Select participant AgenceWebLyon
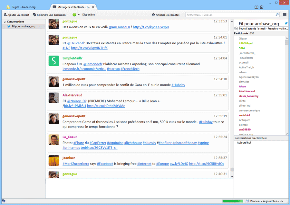 (249, 77)
